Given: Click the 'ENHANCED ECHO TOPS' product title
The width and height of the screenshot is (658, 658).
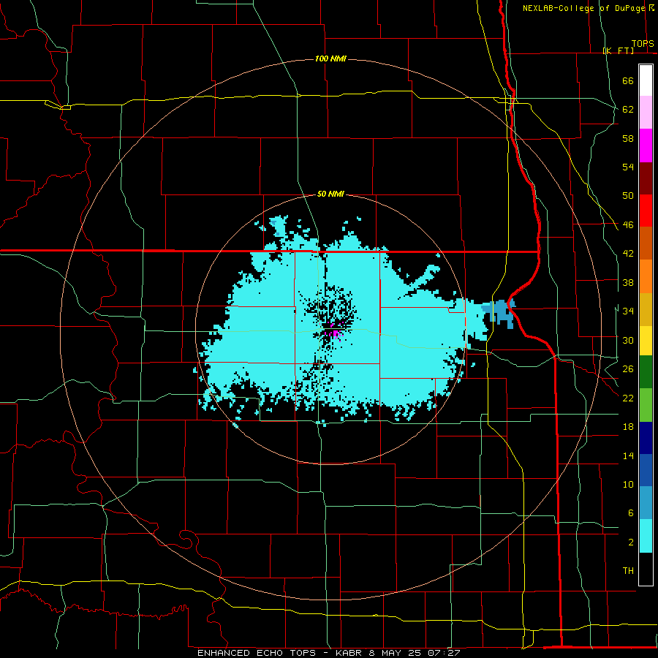Looking at the screenshot, I should 257,653.
